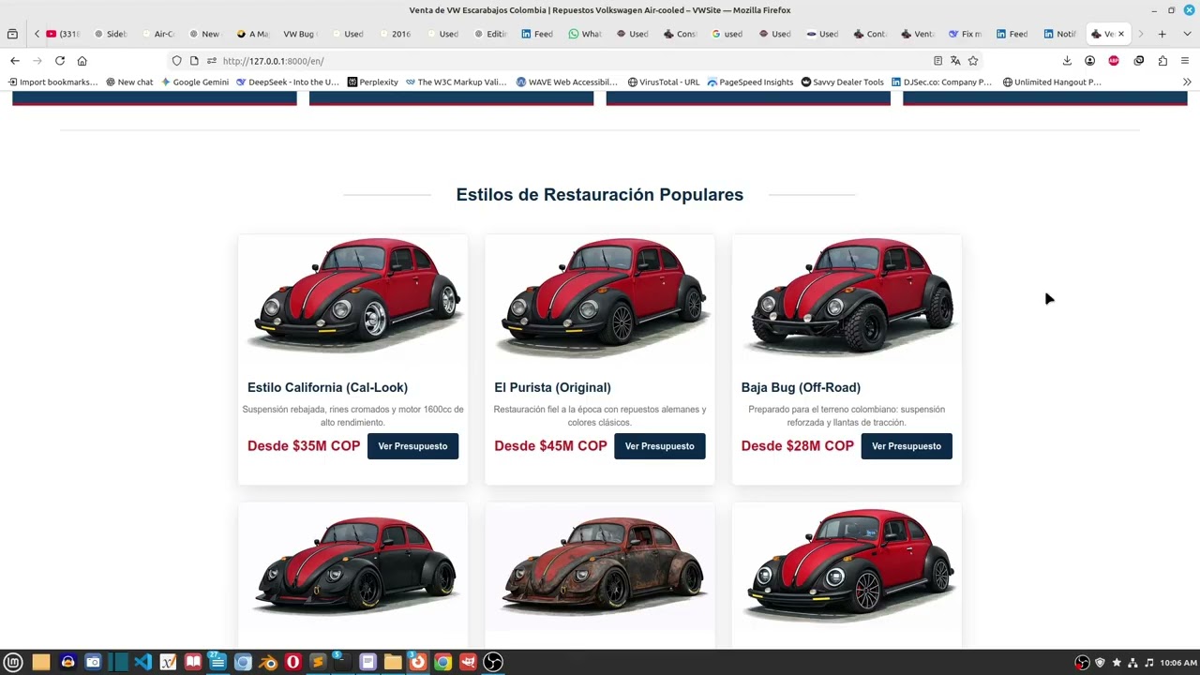1200x675 pixels.
Task: Click Estilos de Restauración Populares heading
Action: pyautogui.click(x=600, y=195)
